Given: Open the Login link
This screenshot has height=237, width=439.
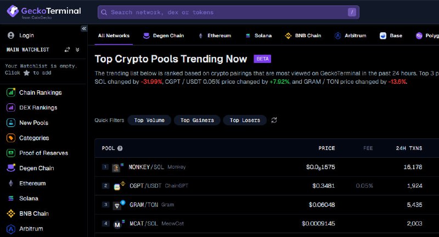Looking at the screenshot, I should [26, 36].
